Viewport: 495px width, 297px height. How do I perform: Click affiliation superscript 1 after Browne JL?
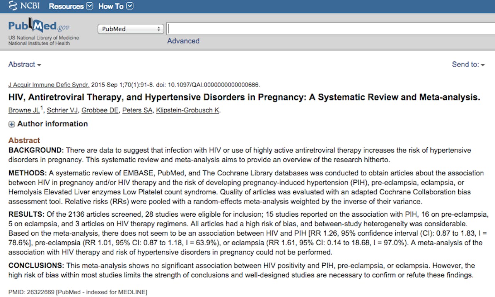(x=42, y=108)
